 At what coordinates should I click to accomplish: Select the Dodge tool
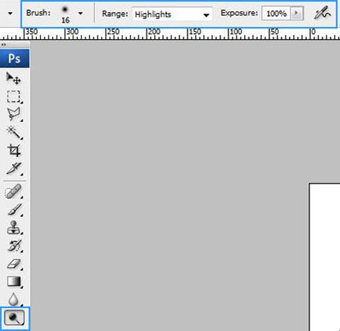(x=14, y=318)
